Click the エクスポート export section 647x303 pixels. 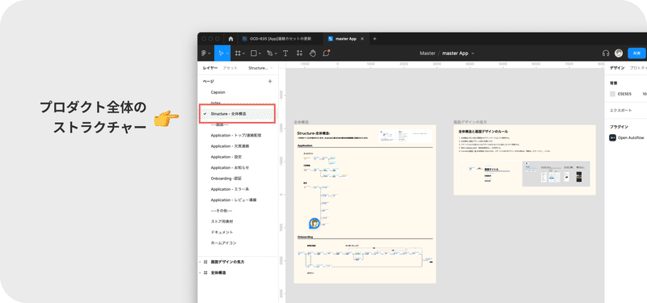click(621, 111)
